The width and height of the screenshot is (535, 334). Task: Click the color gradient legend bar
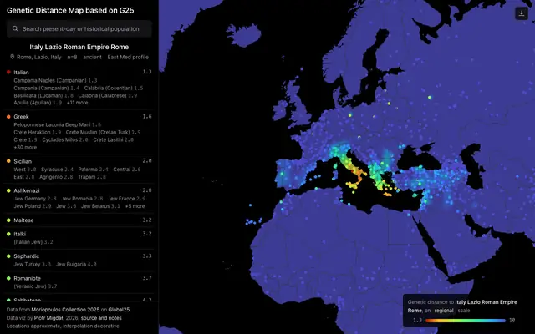tap(466, 321)
